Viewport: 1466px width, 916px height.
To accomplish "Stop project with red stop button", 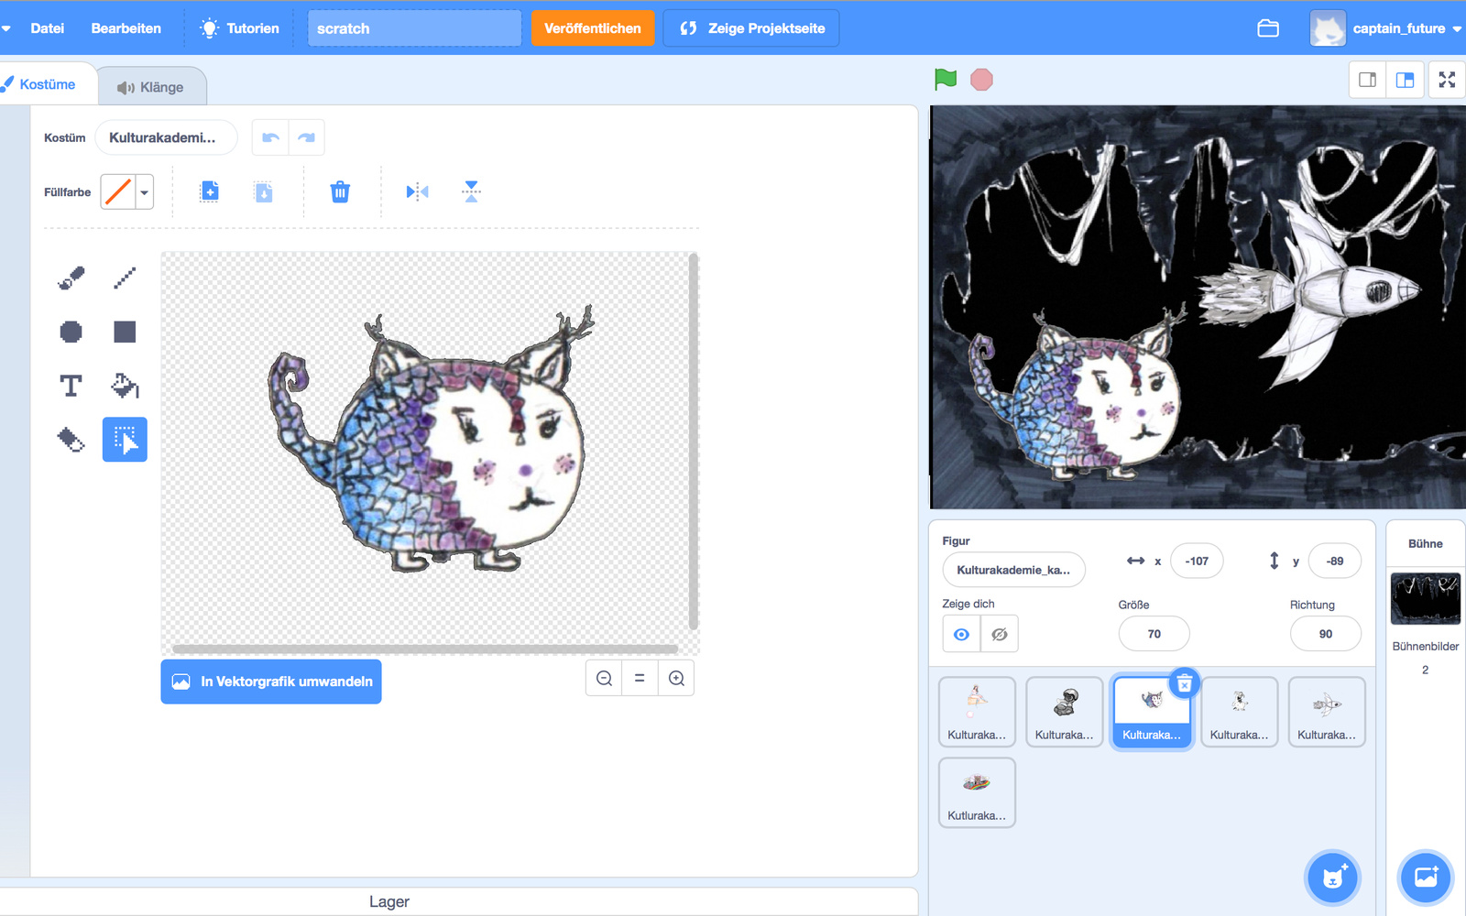I will click(x=981, y=80).
